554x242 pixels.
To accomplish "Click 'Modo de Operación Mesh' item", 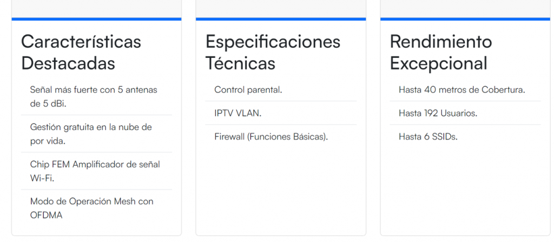I will [x=92, y=201].
